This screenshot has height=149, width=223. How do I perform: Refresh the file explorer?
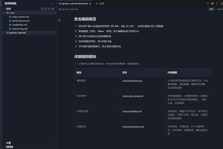49,9
